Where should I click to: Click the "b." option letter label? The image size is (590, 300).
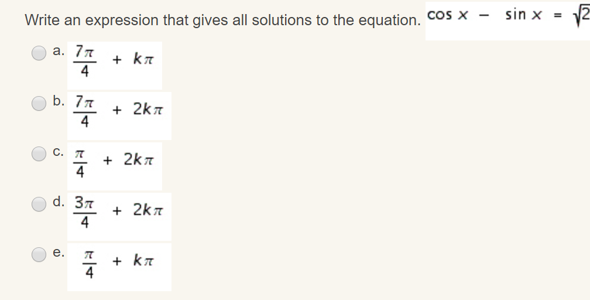click(x=59, y=101)
